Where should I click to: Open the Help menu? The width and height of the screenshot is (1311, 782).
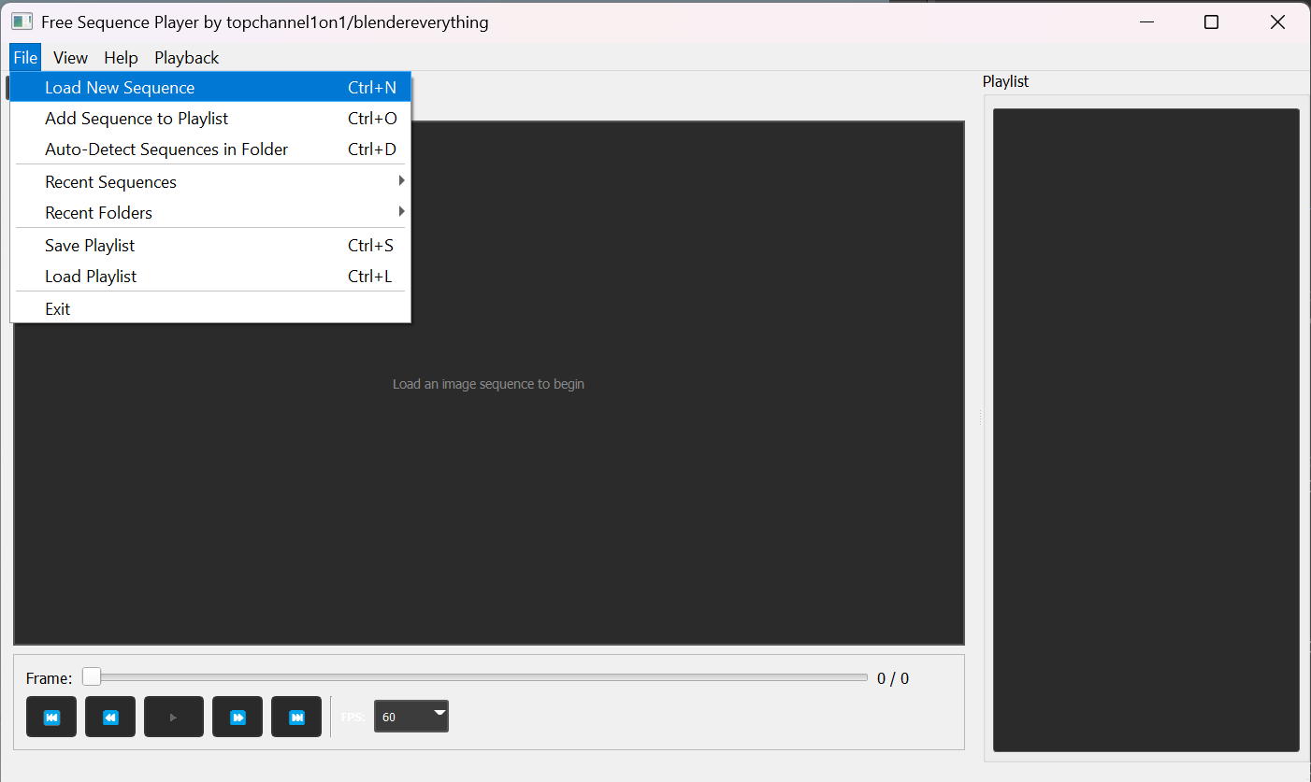pyautogui.click(x=121, y=57)
